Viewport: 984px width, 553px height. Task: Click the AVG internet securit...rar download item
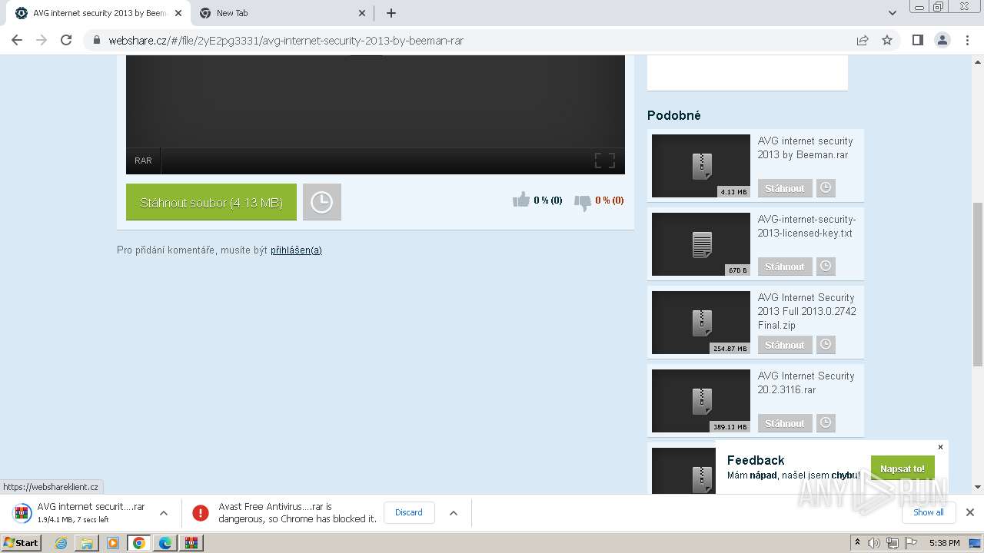81,513
